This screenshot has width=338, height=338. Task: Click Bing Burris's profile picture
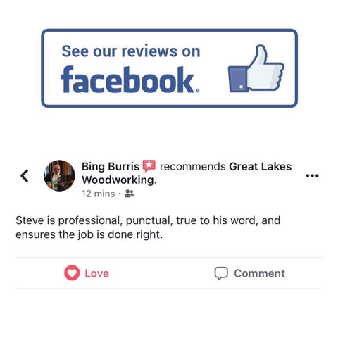(60, 175)
